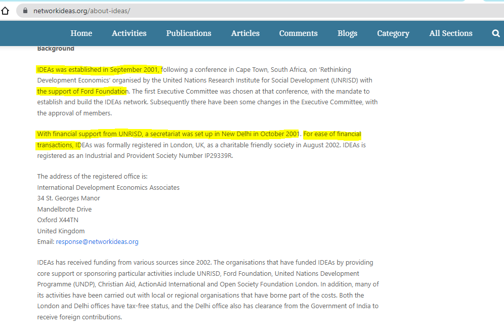Open the Category menu item

point(393,33)
